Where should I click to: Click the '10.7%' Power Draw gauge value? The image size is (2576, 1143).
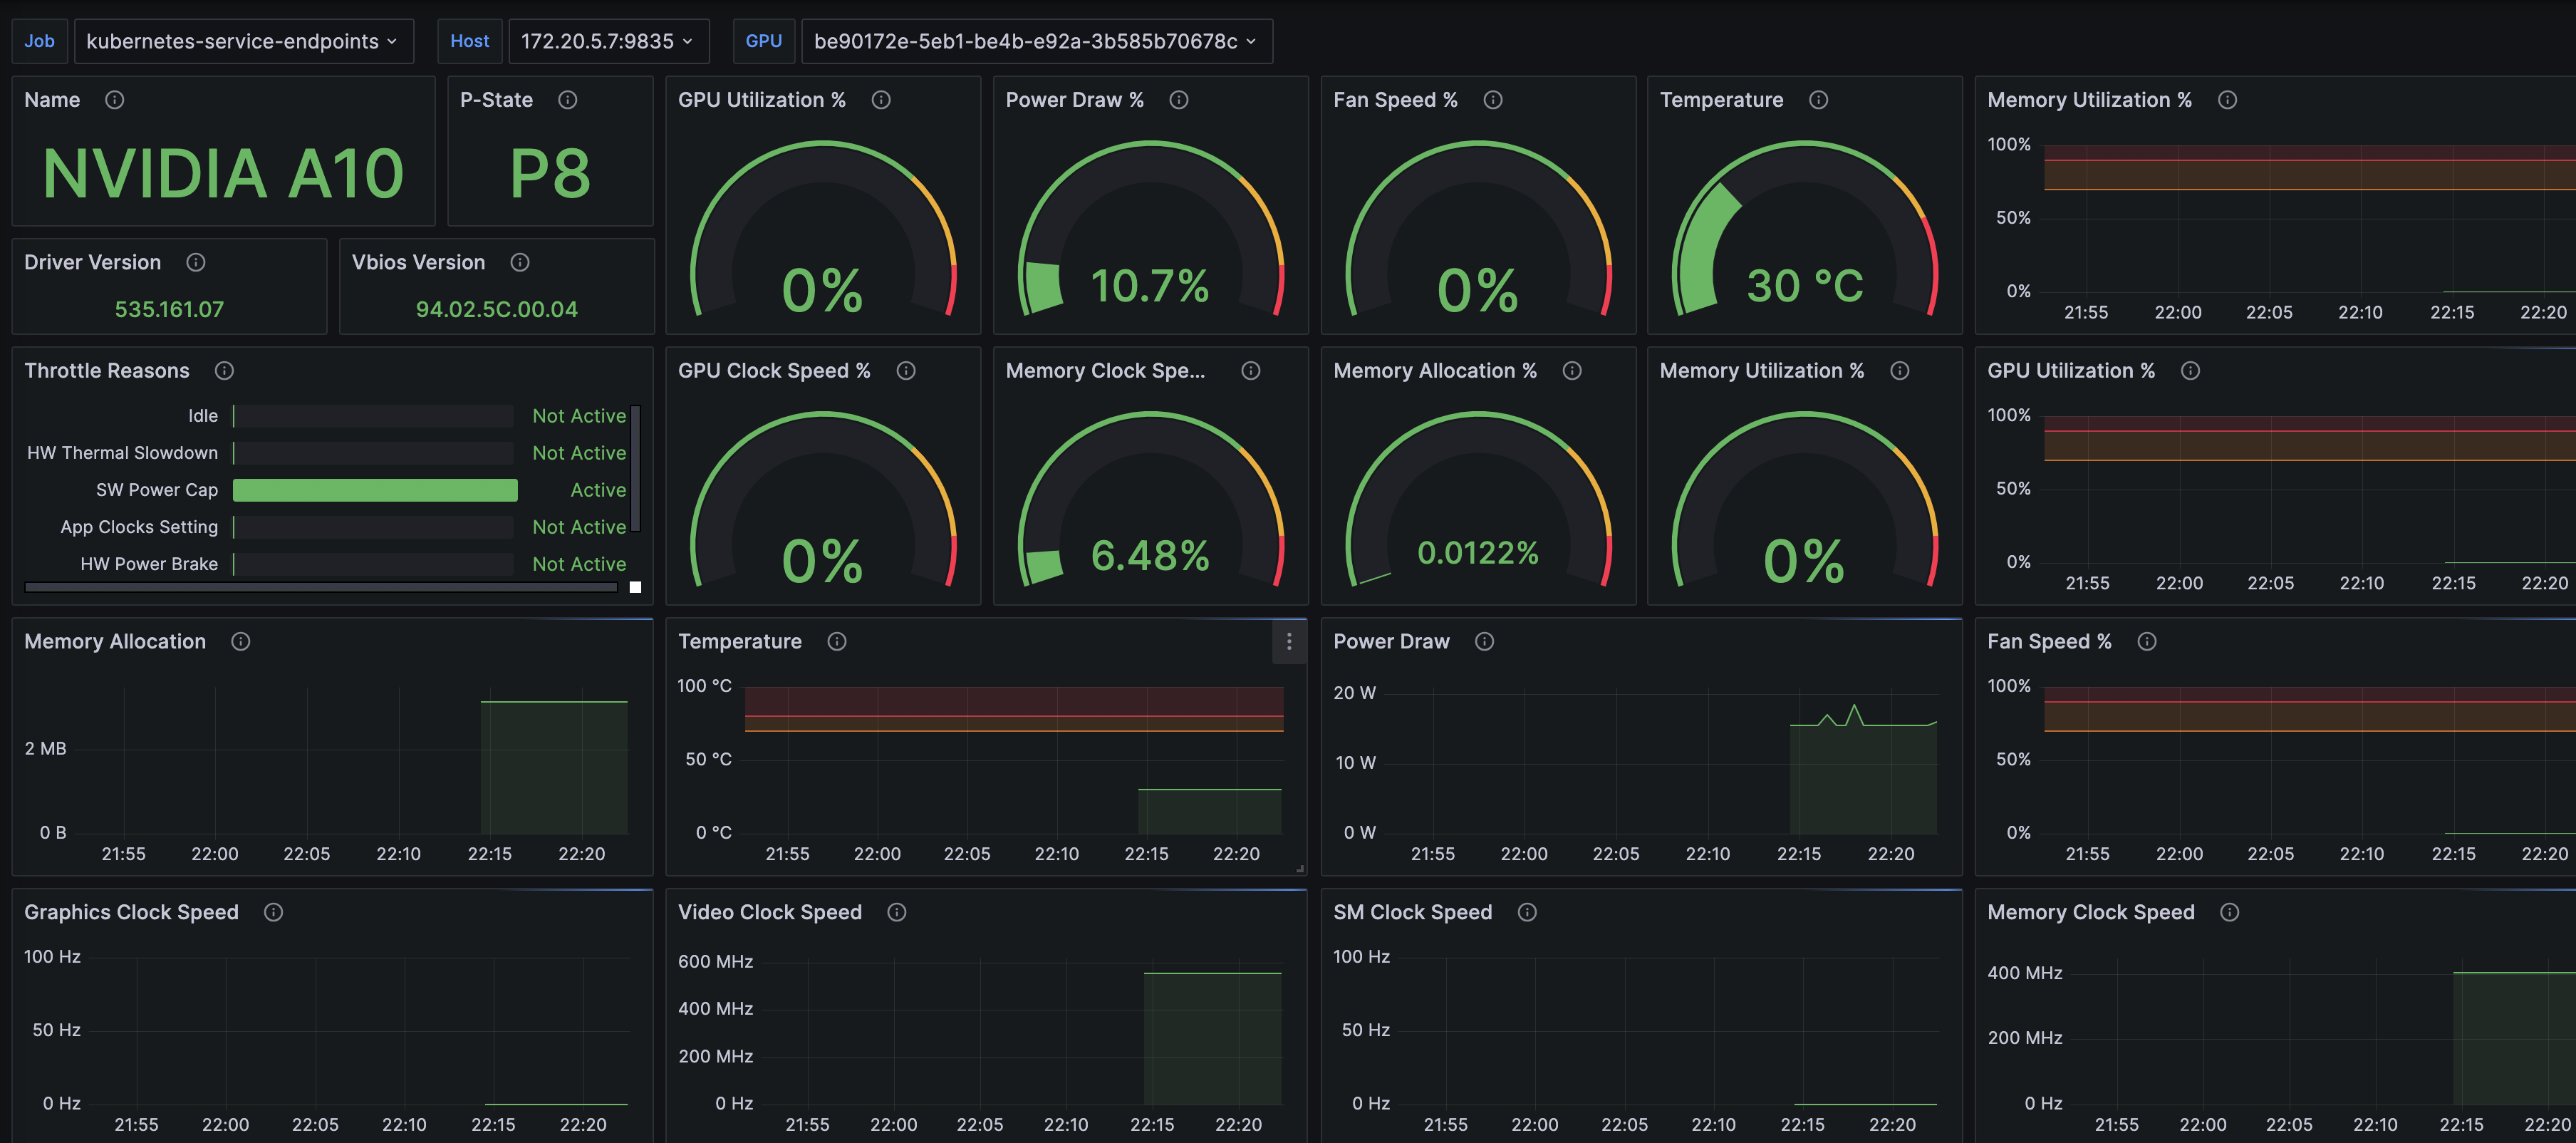1150,286
